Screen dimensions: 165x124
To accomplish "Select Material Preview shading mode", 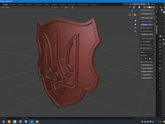I will click(x=152, y=7).
